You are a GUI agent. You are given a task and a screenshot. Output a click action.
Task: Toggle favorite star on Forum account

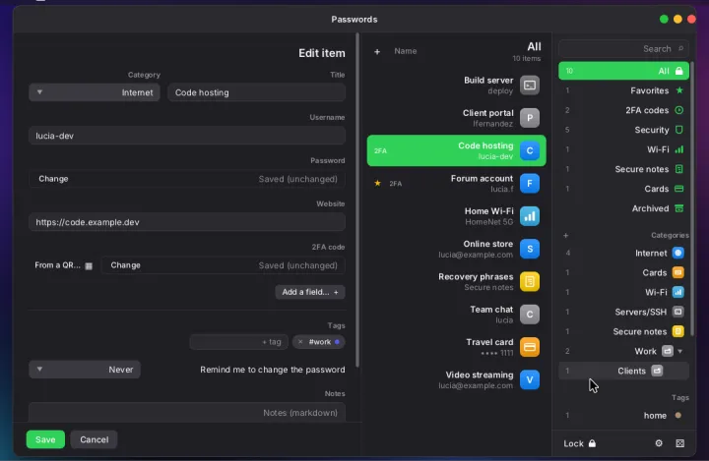[x=377, y=183]
